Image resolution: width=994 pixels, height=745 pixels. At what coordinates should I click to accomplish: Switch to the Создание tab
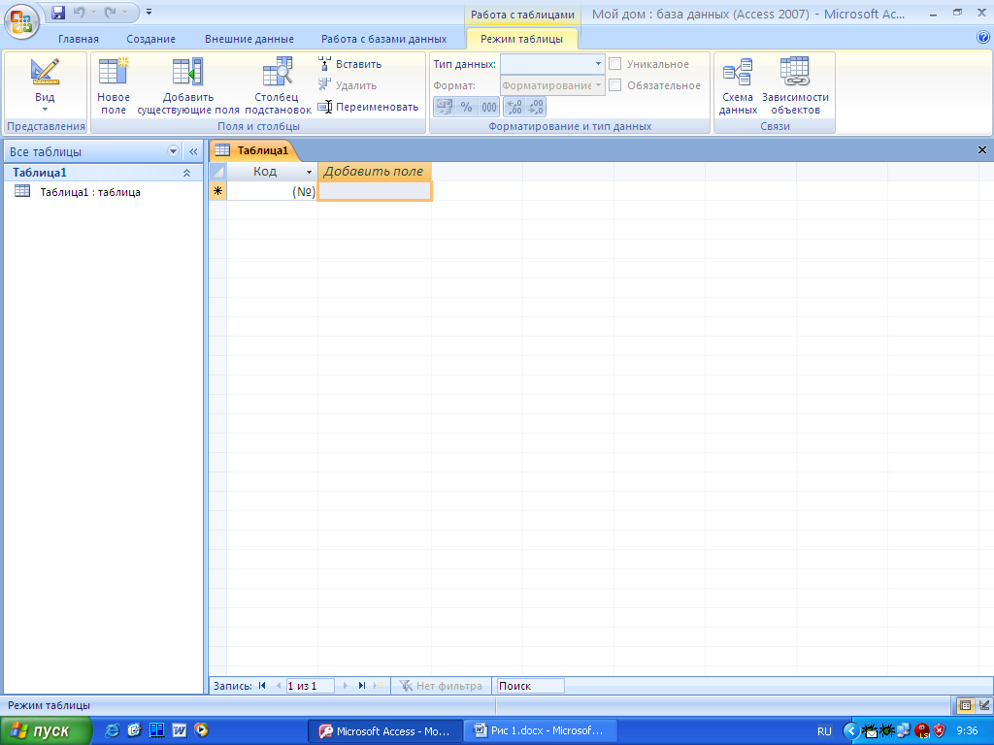[150, 39]
